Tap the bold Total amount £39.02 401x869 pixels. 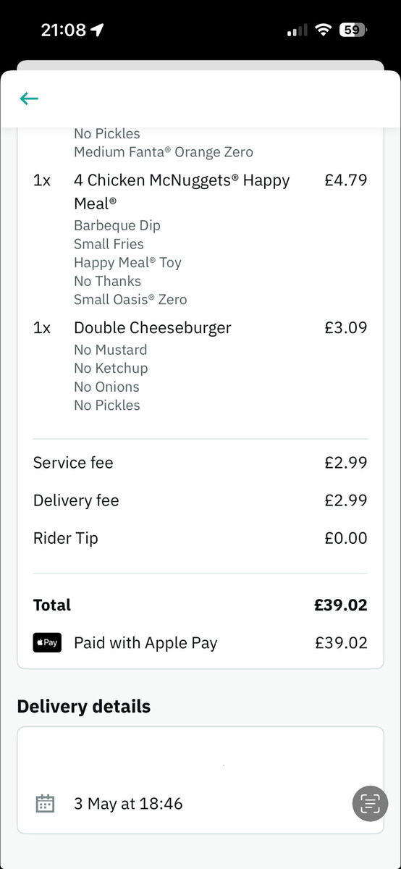click(x=340, y=605)
